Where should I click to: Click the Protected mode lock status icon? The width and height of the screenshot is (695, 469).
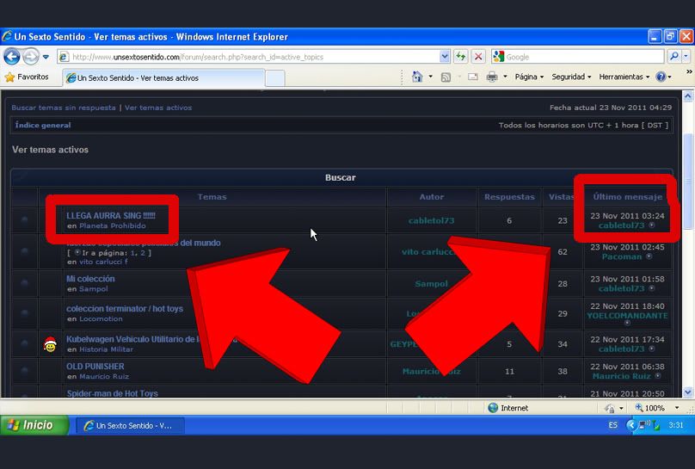tap(610, 408)
